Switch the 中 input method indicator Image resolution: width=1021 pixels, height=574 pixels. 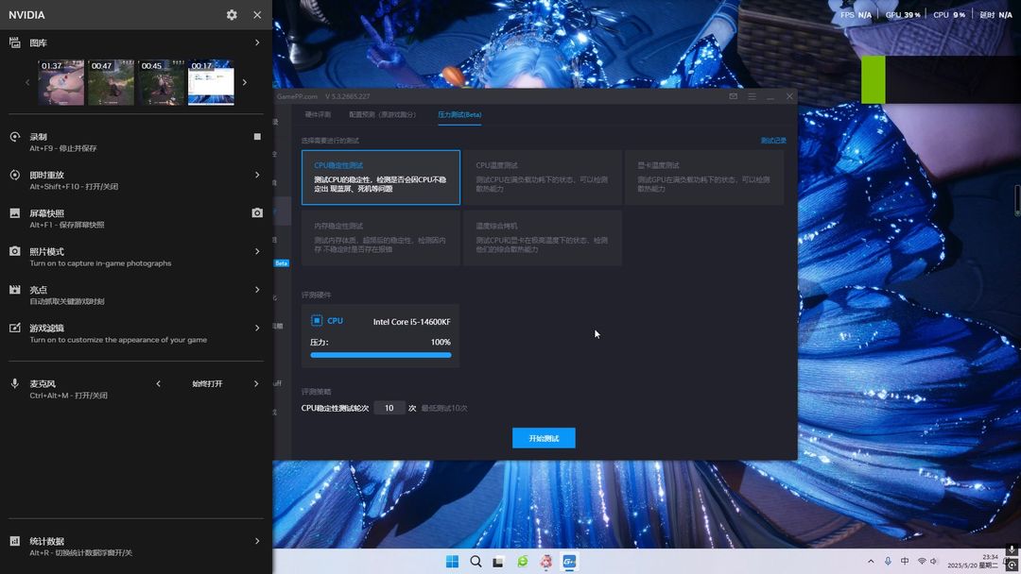coord(905,561)
